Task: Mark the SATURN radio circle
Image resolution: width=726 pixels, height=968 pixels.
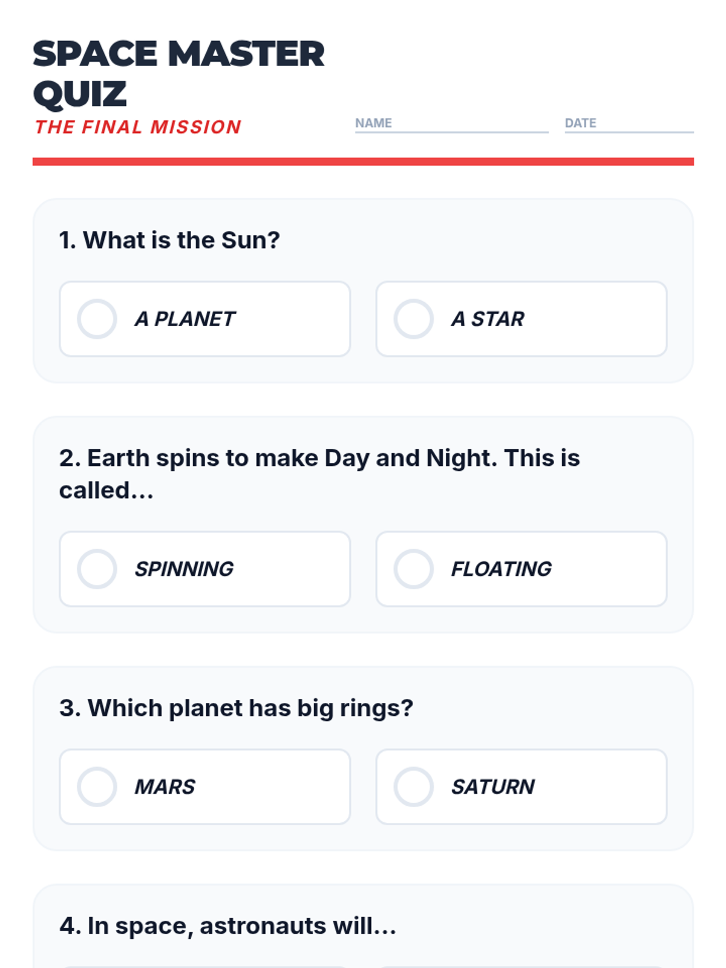Action: coord(413,786)
